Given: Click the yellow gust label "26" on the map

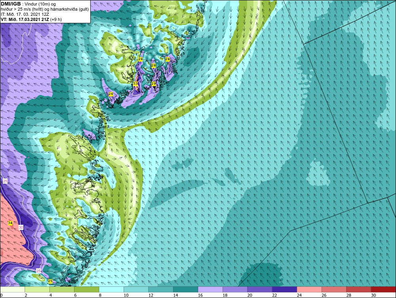Looking at the screenshot, I should (110, 94).
